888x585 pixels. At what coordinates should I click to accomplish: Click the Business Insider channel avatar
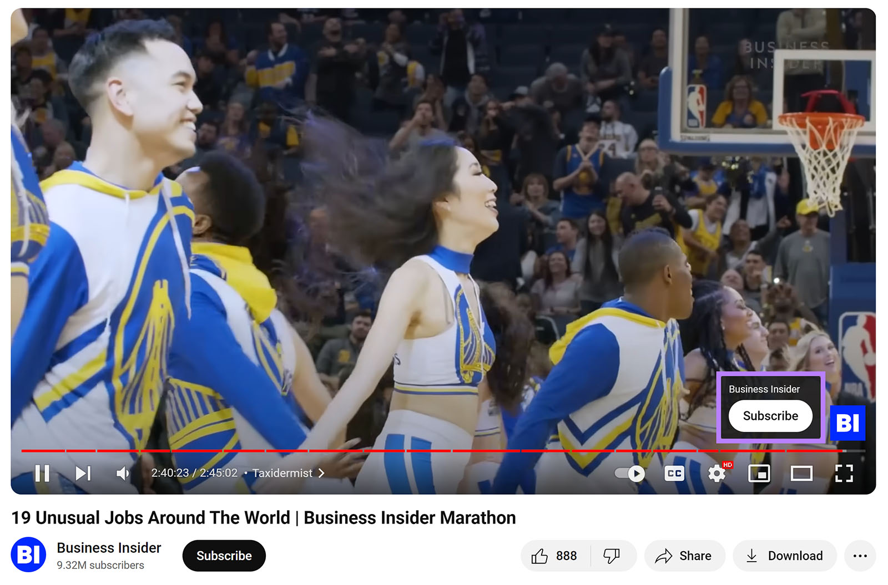pyautogui.click(x=29, y=555)
